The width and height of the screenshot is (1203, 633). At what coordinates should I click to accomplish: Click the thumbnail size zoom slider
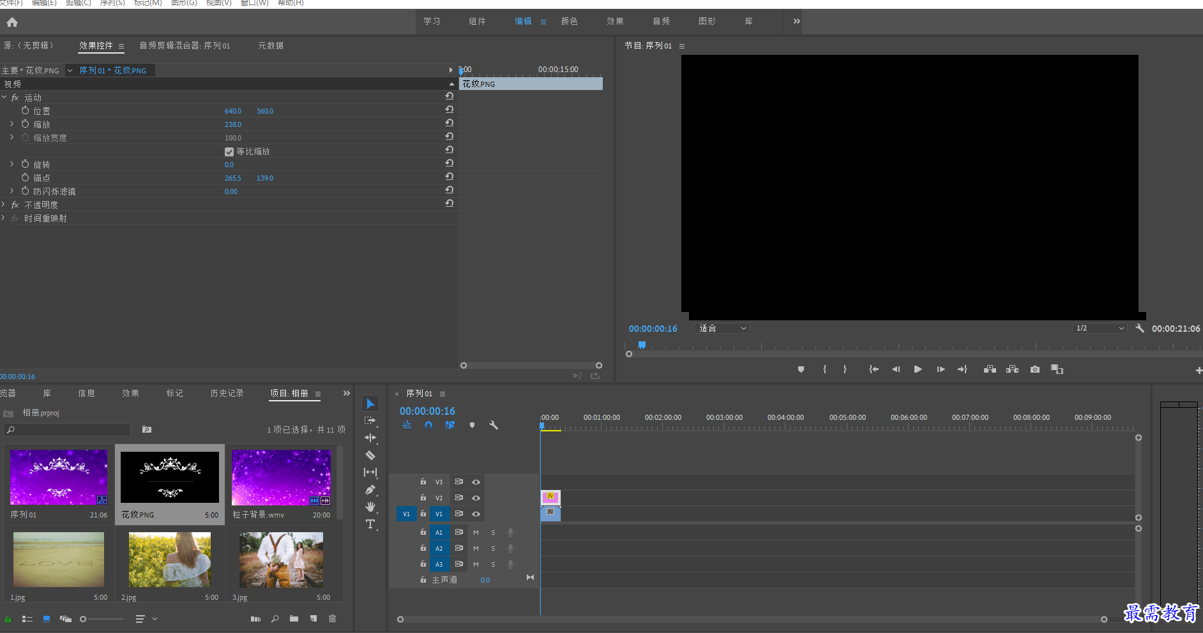tap(102, 619)
